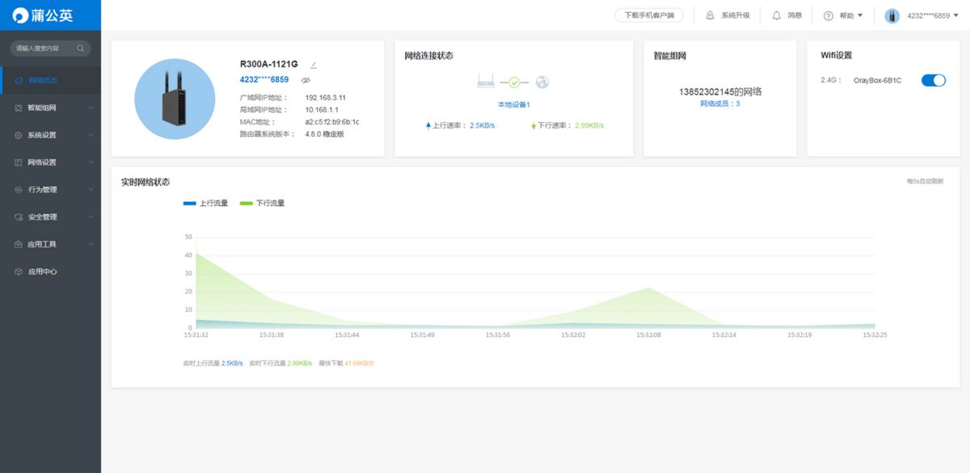
Task: Click the green check connection status icon
Action: tap(514, 82)
